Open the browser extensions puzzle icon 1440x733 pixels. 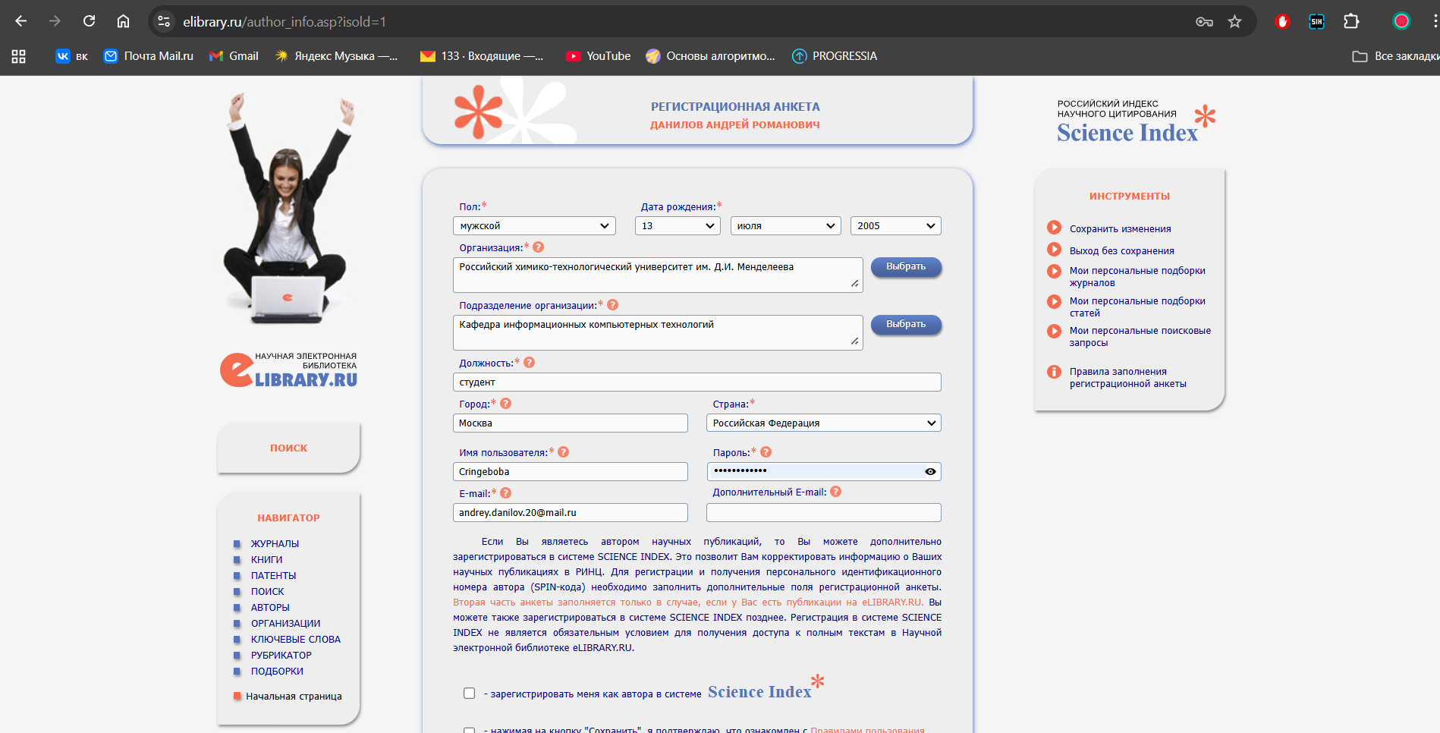(x=1350, y=21)
